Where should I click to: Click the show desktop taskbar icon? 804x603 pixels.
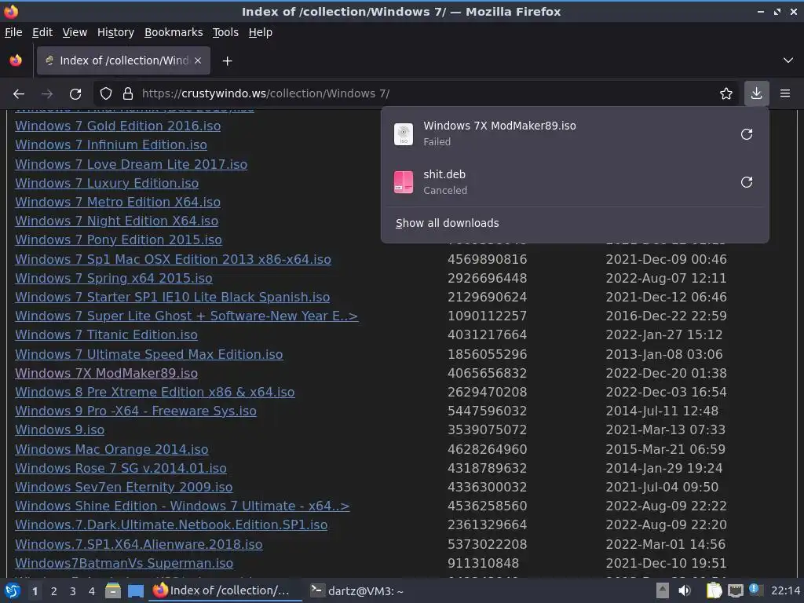tap(136, 591)
